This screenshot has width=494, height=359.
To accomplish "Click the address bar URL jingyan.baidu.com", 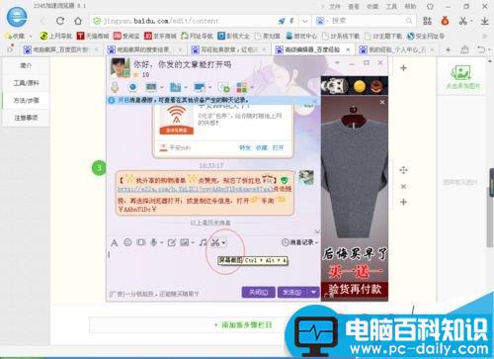I will tap(161, 21).
